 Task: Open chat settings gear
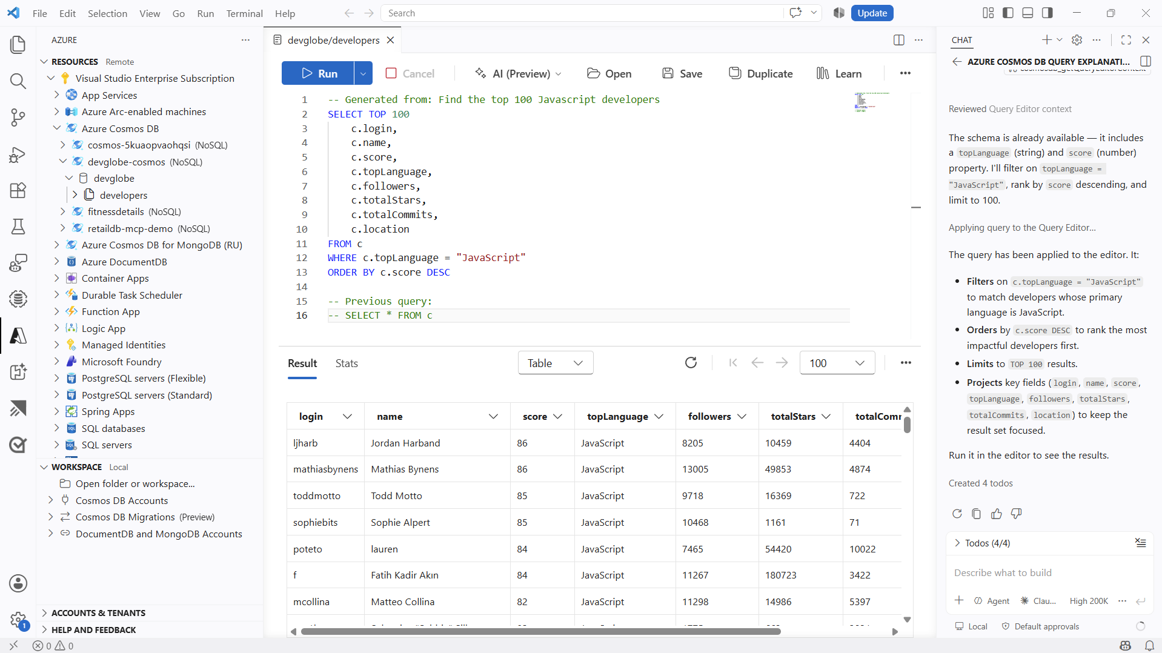click(x=1077, y=40)
